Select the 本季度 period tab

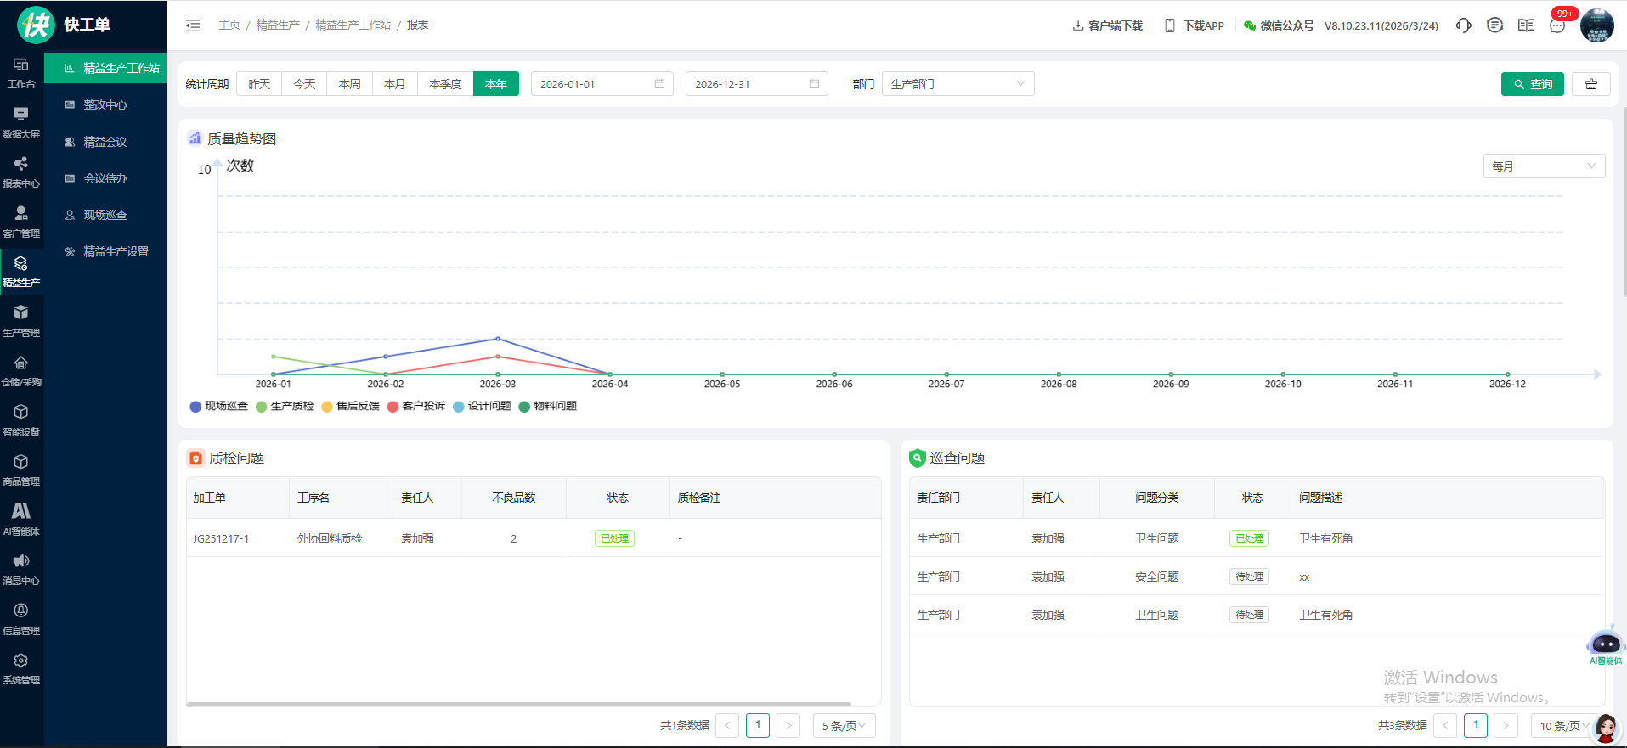[x=445, y=84]
